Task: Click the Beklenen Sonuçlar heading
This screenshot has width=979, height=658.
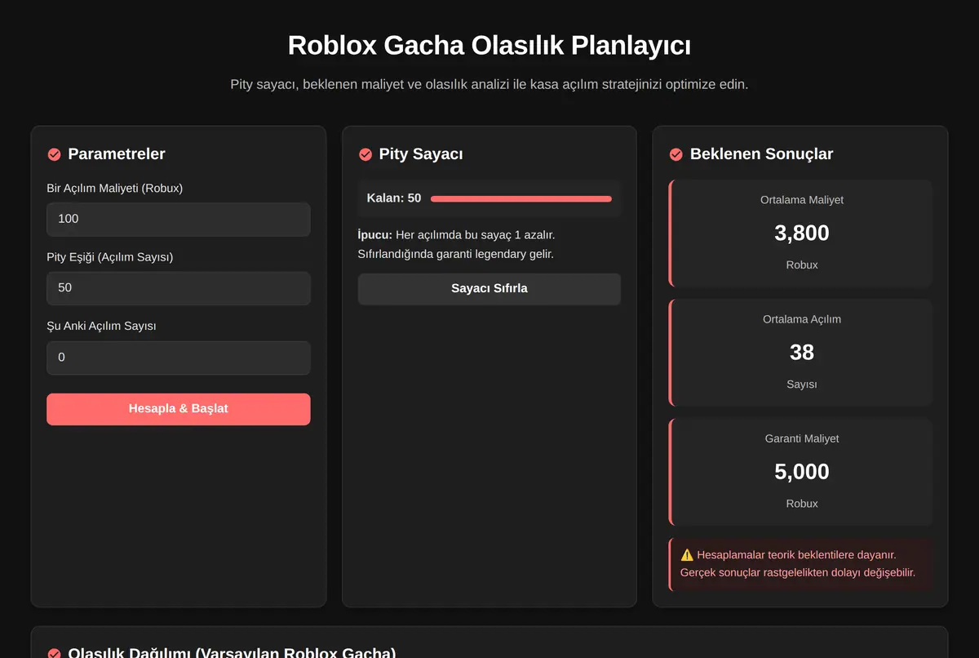Action: click(762, 154)
